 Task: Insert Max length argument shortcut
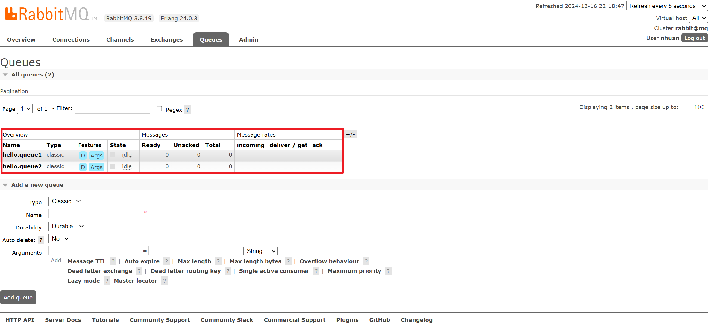[x=194, y=261]
